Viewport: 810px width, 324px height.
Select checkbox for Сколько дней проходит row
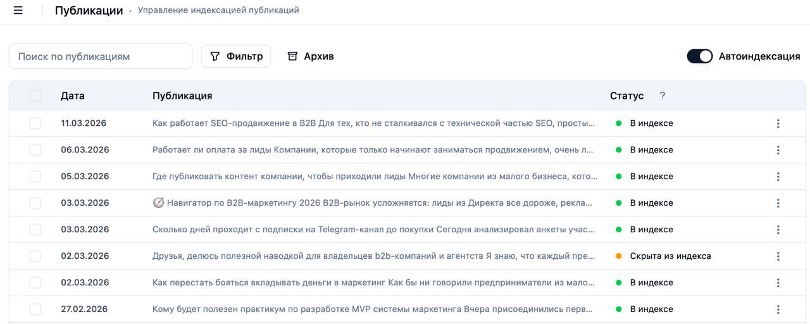coord(35,230)
